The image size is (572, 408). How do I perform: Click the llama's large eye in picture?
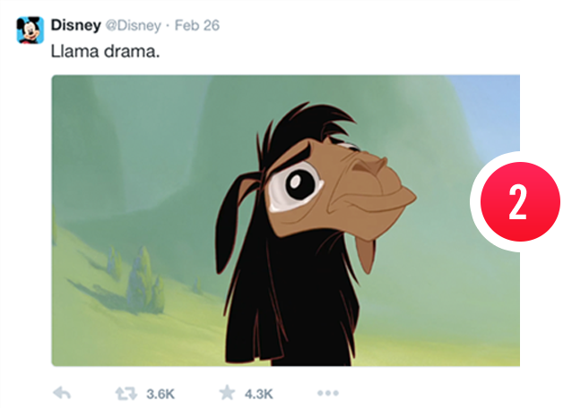click(296, 186)
